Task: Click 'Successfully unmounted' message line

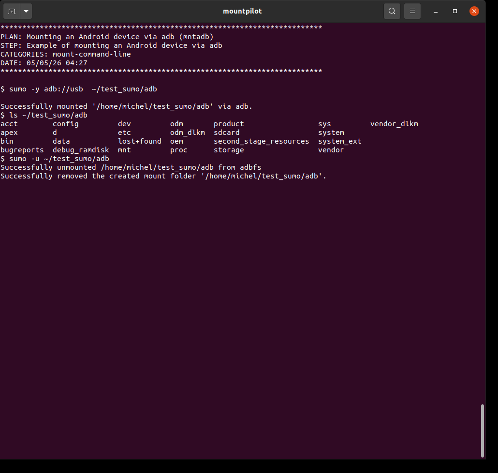Action: coord(131,167)
